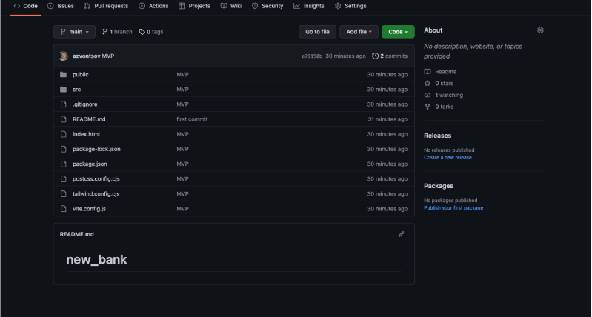Click the azvontsov avatar image
This screenshot has height=317, width=592.
pos(64,56)
